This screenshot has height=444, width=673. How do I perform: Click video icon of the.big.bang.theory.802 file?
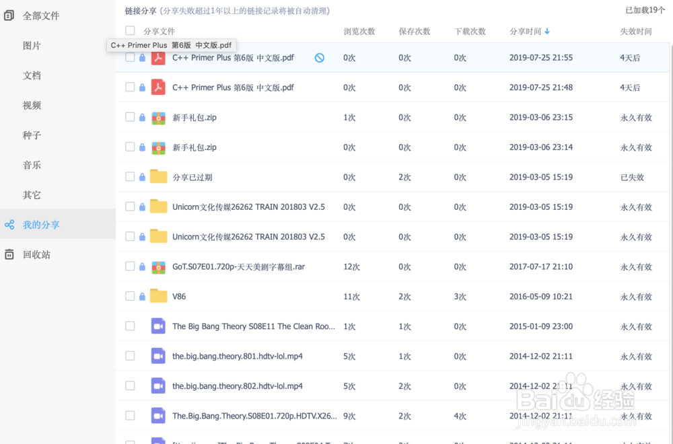(158, 386)
